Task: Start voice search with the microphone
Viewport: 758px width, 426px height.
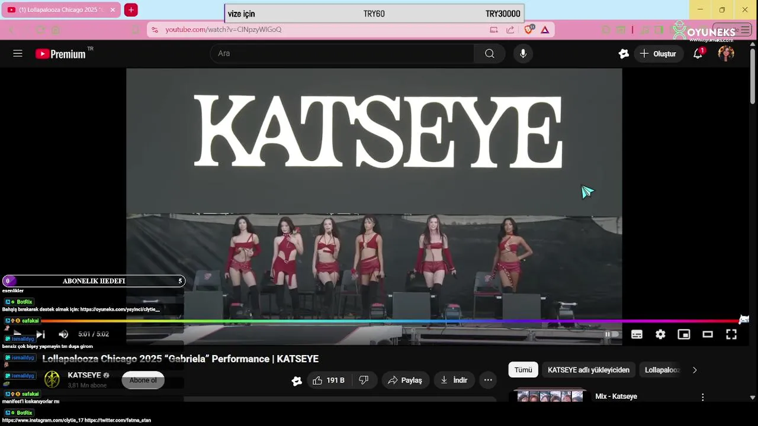Action: [523, 53]
